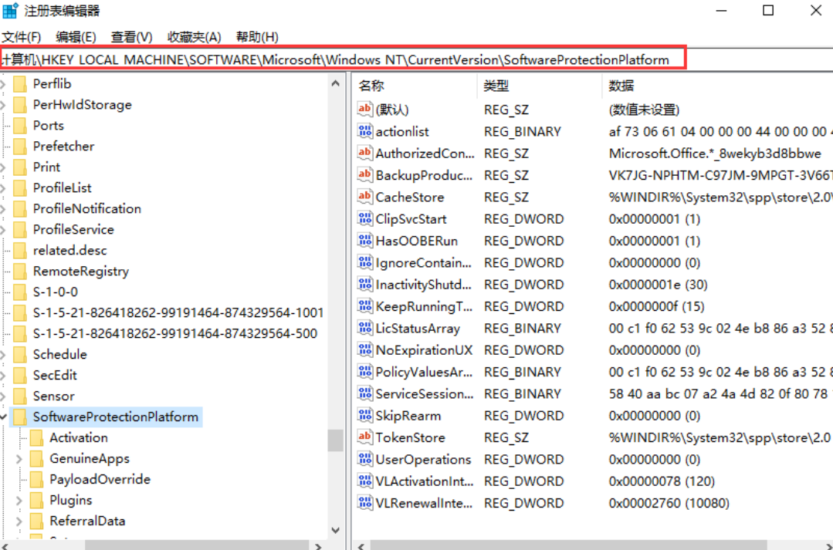The width and height of the screenshot is (833, 550).
Task: Click the binary icon for LicStatusArray
Action: click(x=365, y=328)
